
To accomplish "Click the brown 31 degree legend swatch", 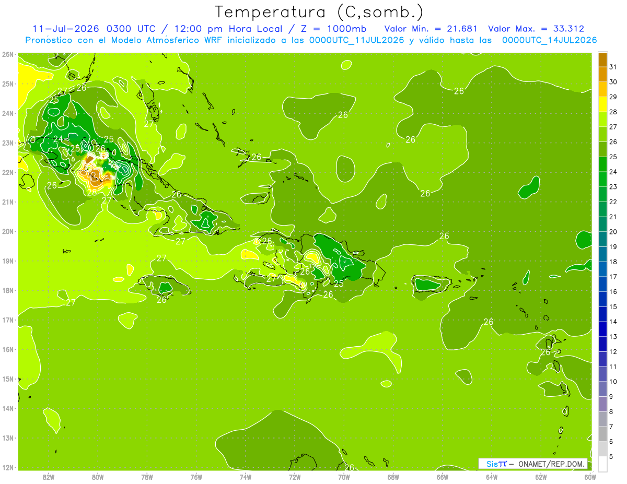I will coord(602,60).
